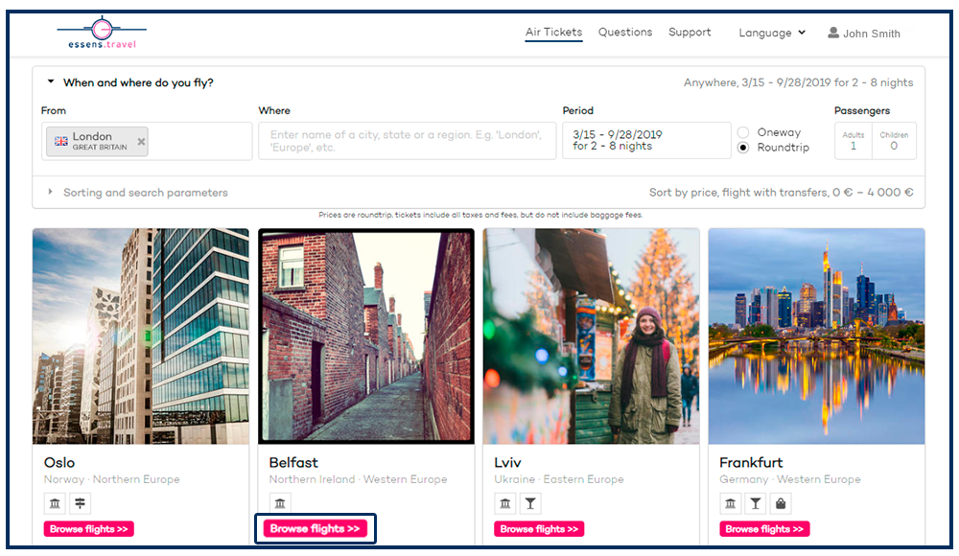Open the Period date range selector
The width and height of the screenshot is (959, 556).
click(x=646, y=141)
